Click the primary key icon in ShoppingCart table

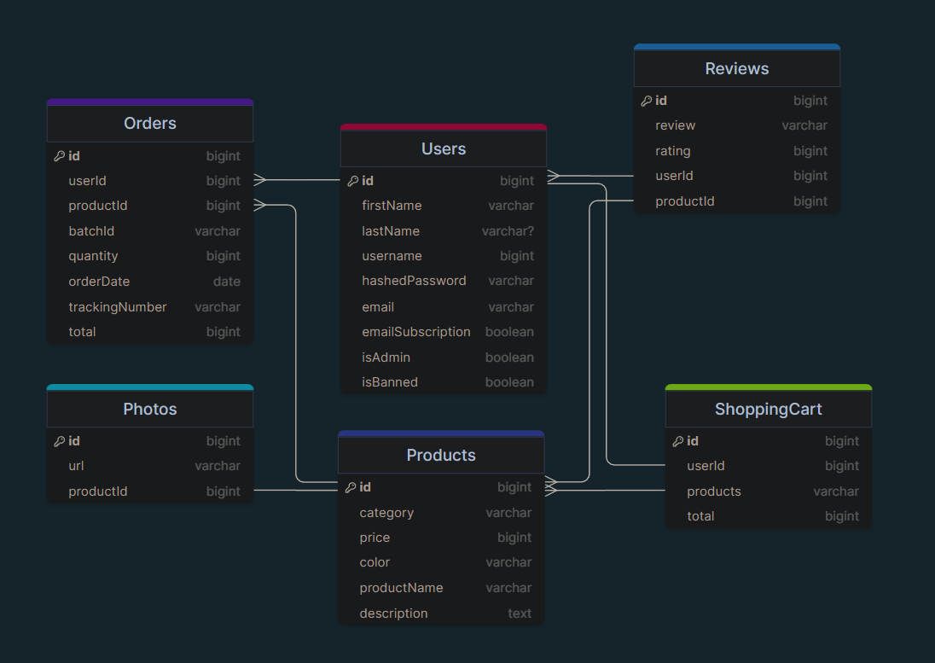coord(678,442)
